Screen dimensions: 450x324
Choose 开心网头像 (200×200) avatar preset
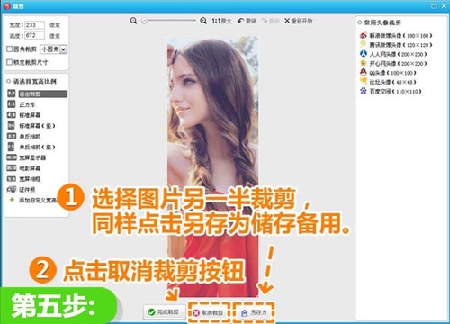[x=393, y=63]
